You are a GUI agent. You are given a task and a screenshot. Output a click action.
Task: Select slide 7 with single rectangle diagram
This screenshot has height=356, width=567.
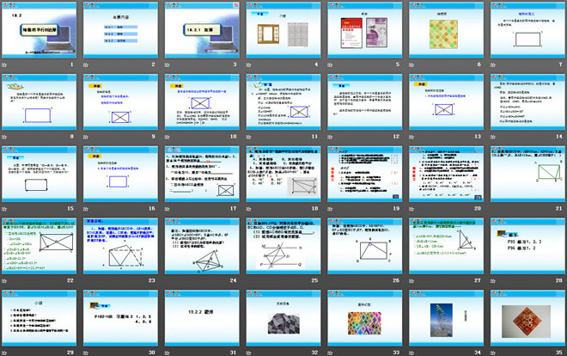[525, 31]
